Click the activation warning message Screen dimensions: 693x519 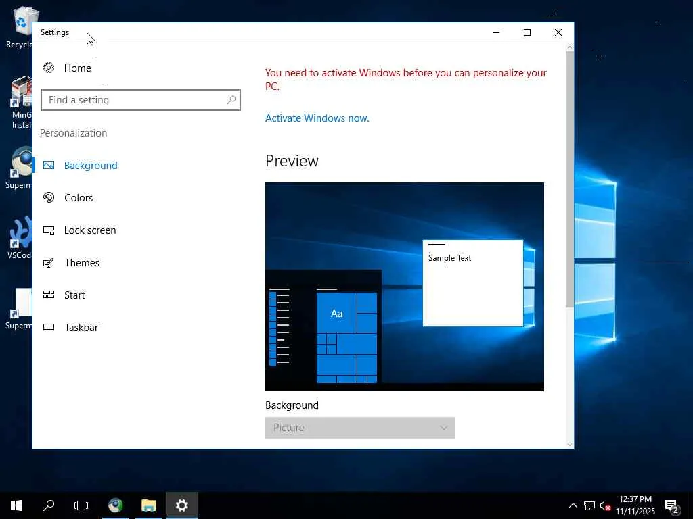click(x=406, y=79)
